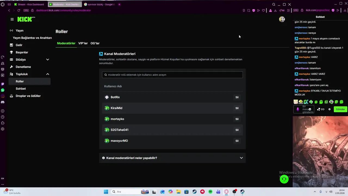
Task: Open Instagram in the Opera sidebar
Action: [x=3, y=96]
